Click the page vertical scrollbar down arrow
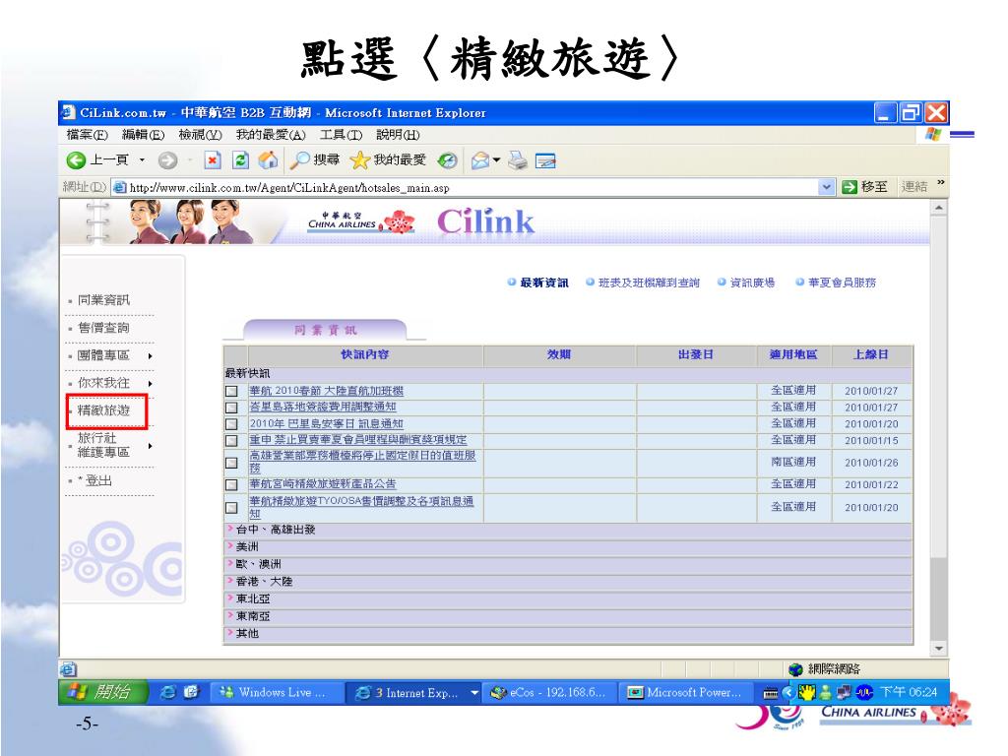The width and height of the screenshot is (1008, 756). pos(938,649)
